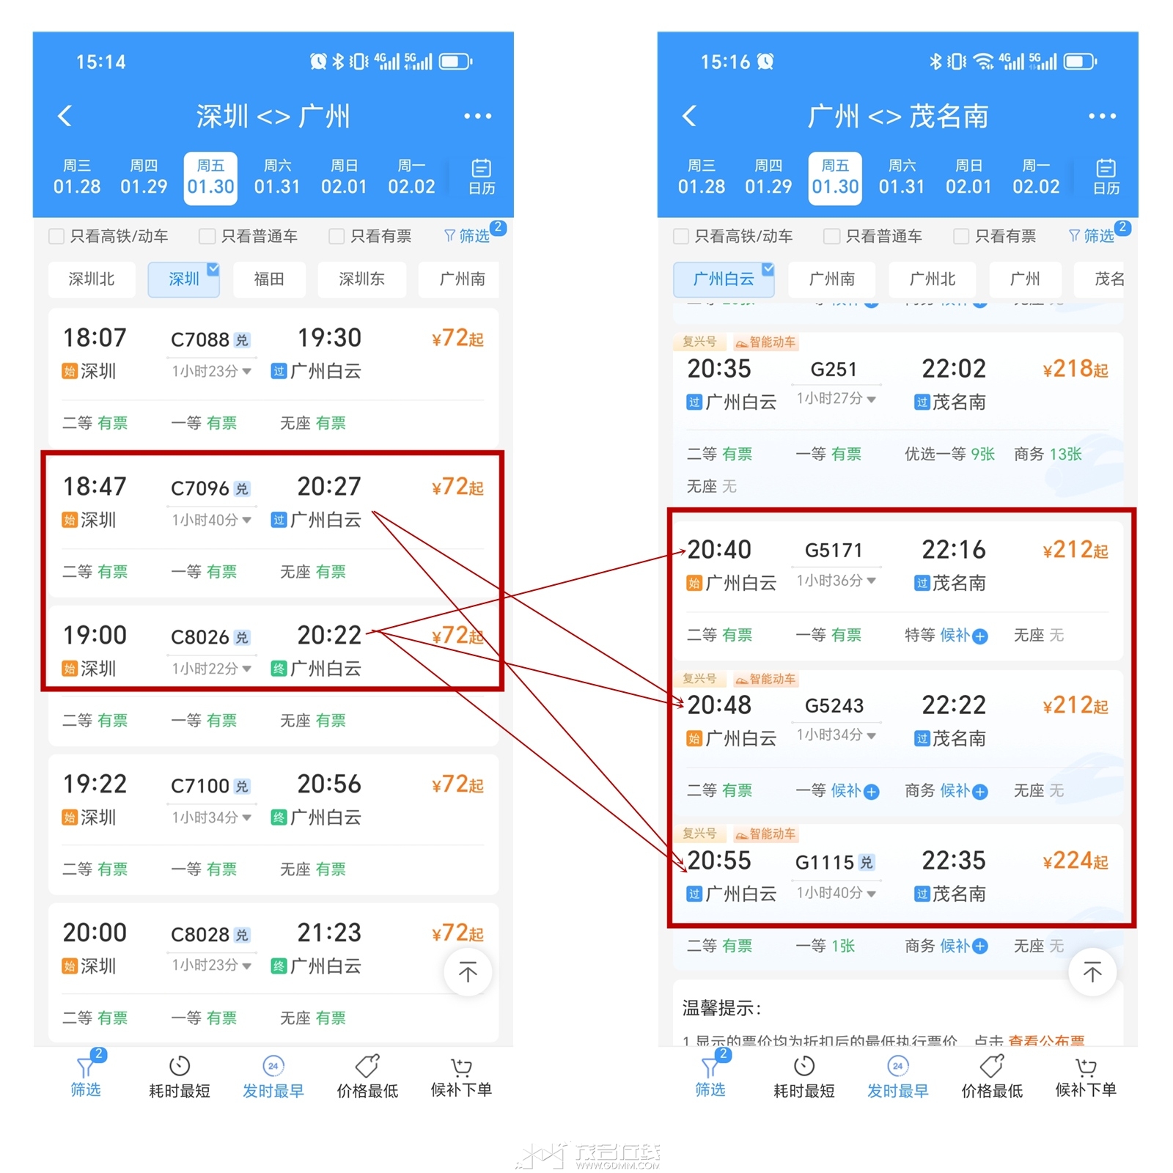Tap back arrow on 深圳<>广州 screen

click(65, 116)
